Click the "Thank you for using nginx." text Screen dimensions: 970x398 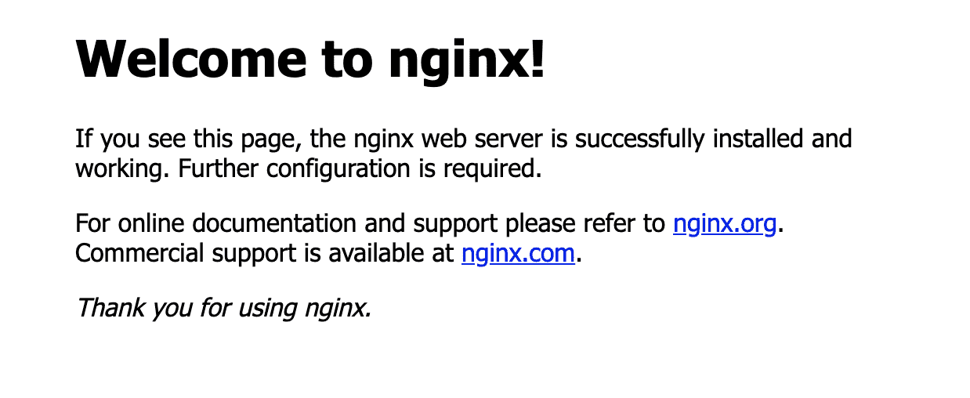point(223,308)
